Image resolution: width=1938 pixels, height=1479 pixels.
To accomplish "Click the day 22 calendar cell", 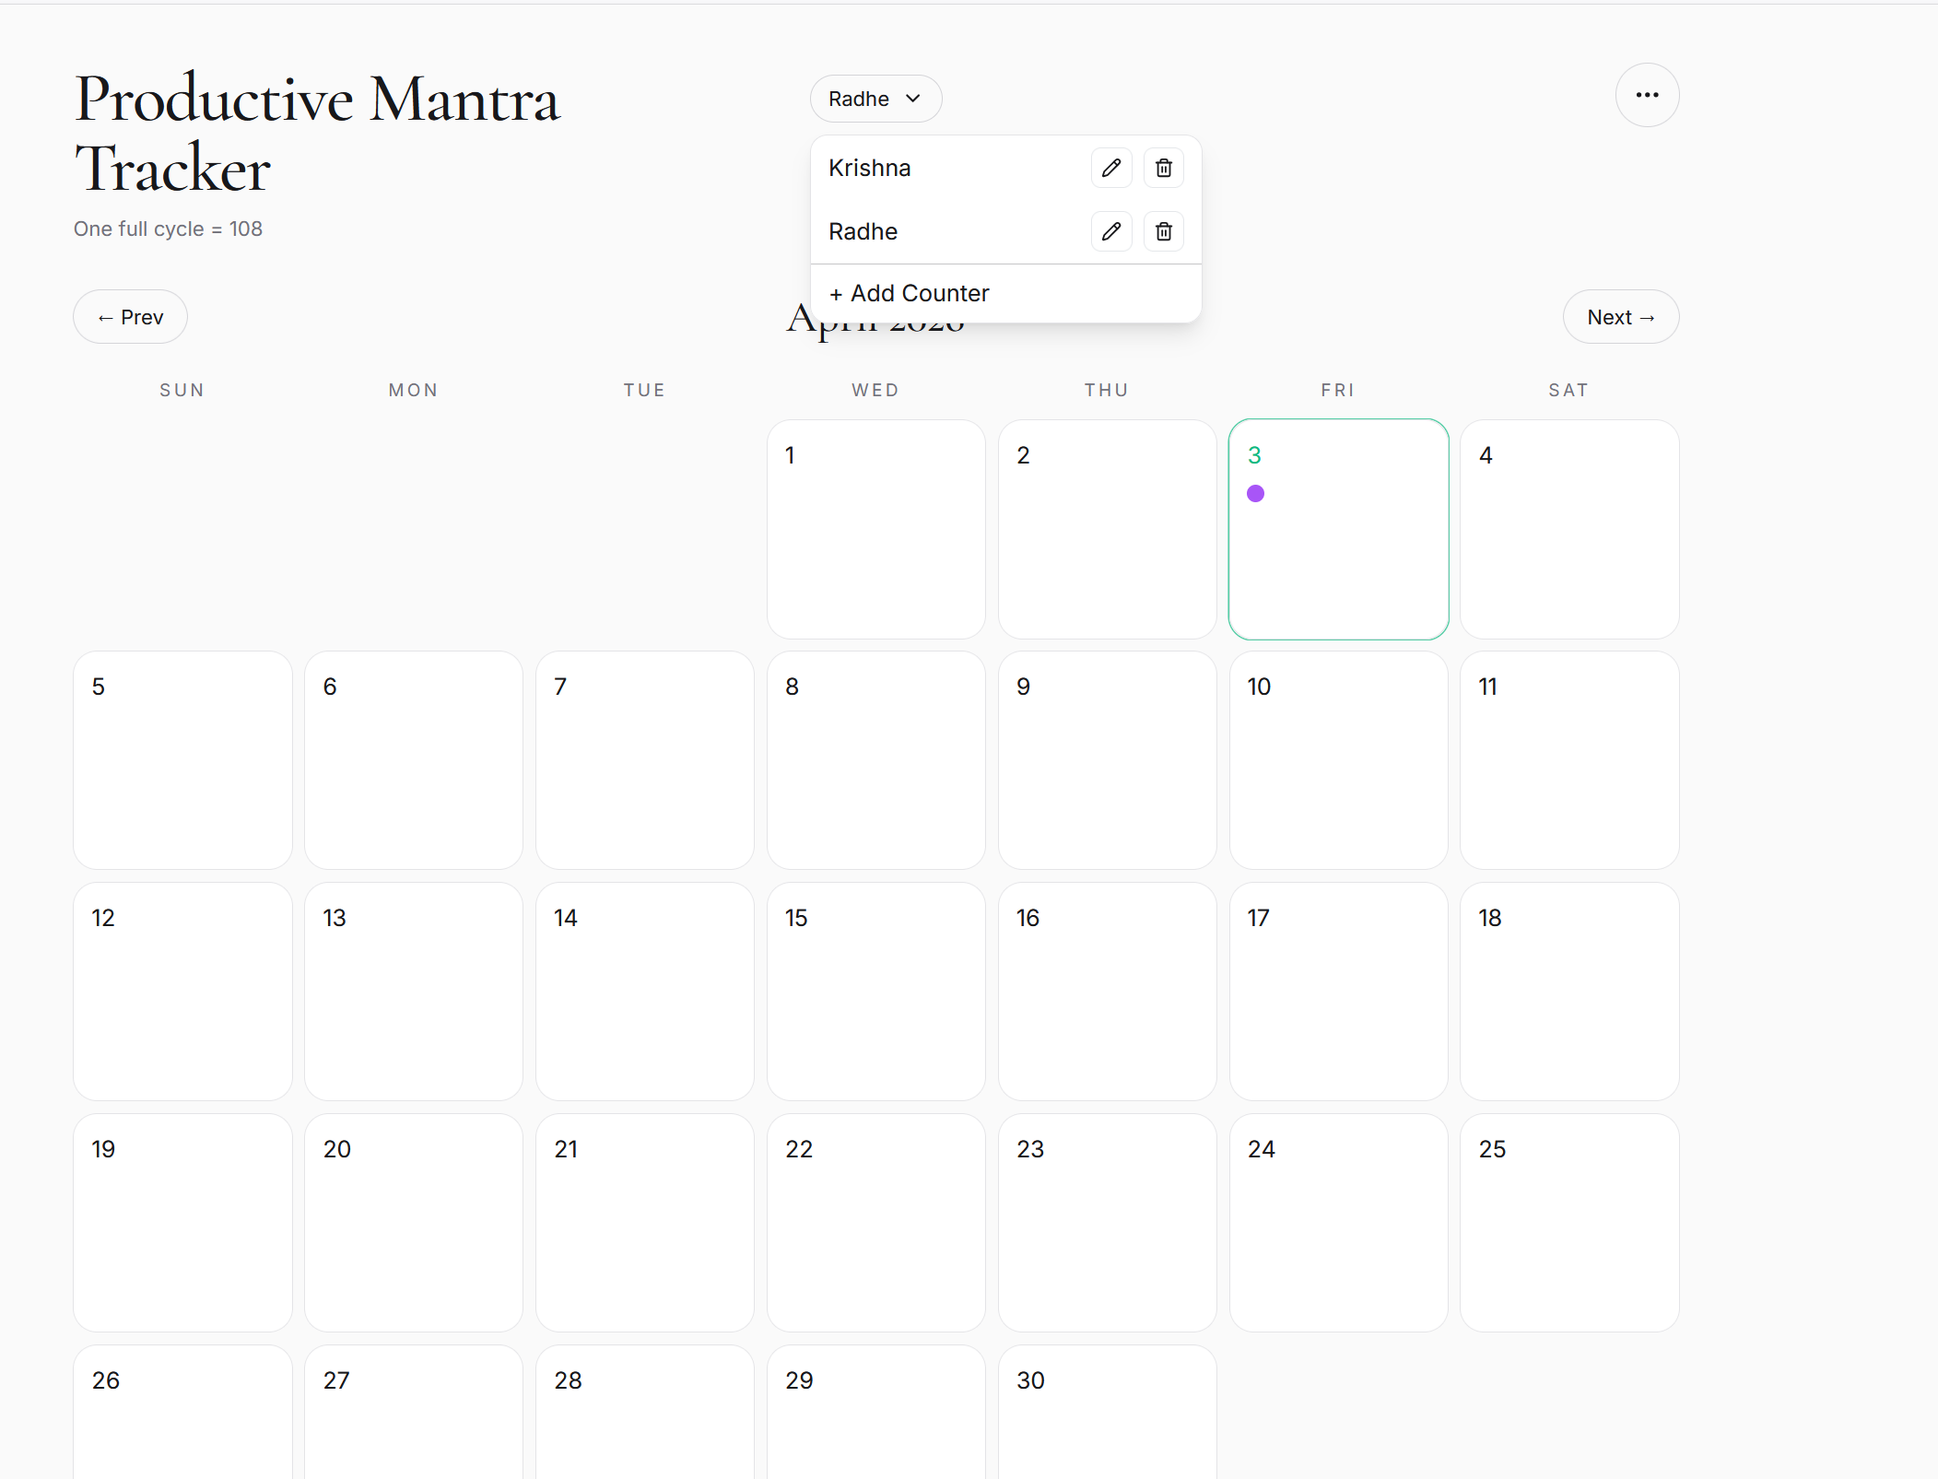I will [875, 1223].
